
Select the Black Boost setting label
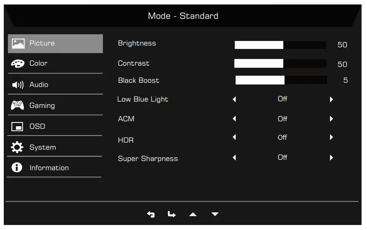[x=139, y=81]
